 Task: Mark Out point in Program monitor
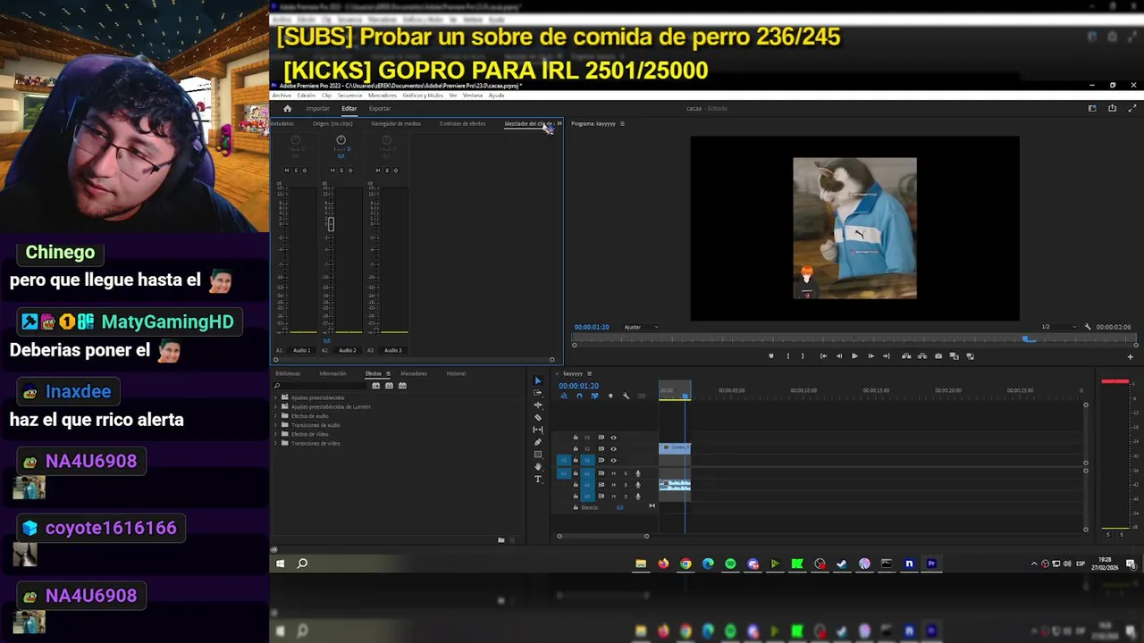point(803,355)
